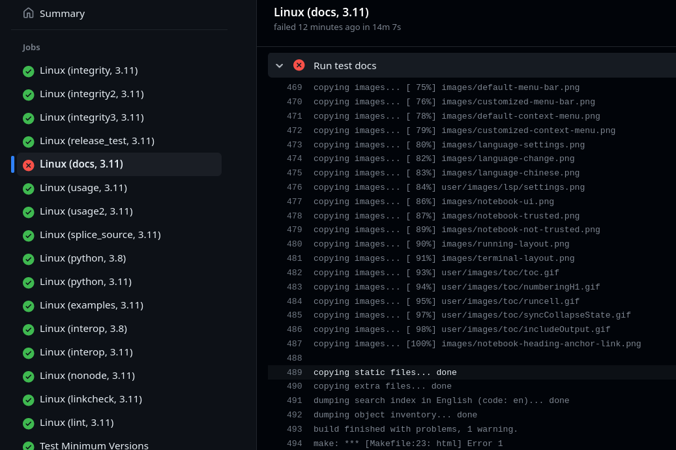676x450 pixels.
Task: Click log line number 480
Action: click(x=295, y=244)
